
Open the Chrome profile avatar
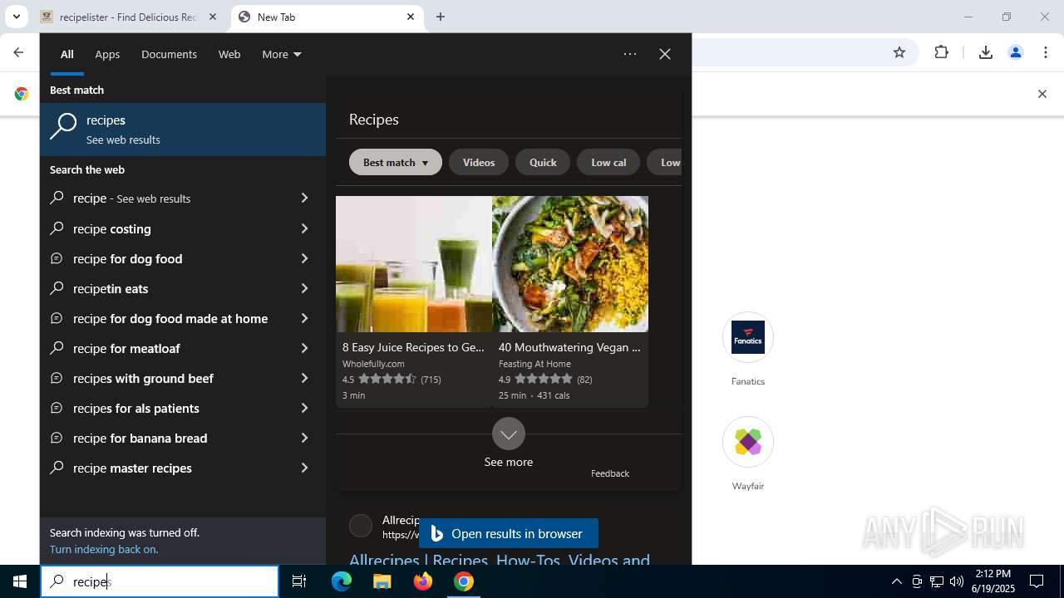click(x=1016, y=52)
